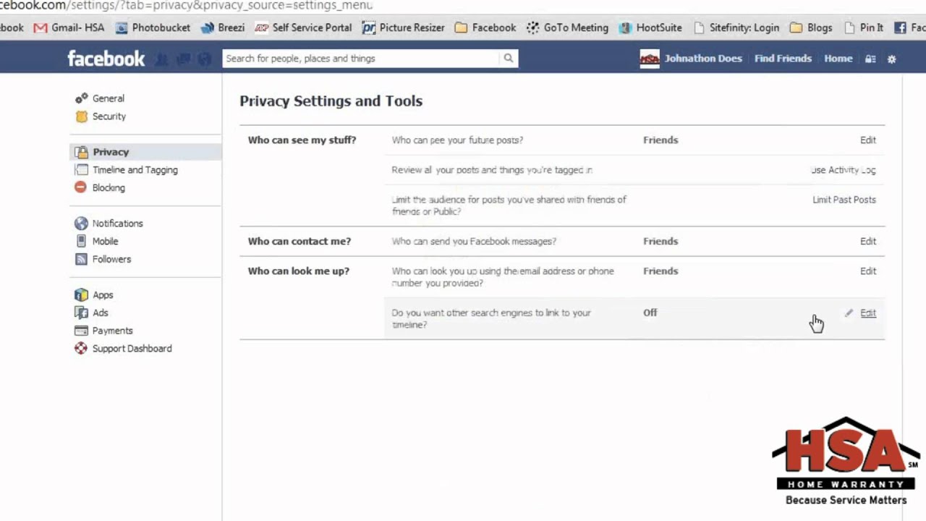The height and width of the screenshot is (521, 926).
Task: Open Support Dashboard from sidebar
Action: 132,349
